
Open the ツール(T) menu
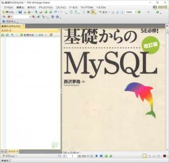point(73,7)
